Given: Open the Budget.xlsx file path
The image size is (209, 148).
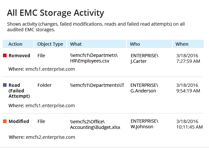Looking at the screenshot, I should click(x=95, y=124).
